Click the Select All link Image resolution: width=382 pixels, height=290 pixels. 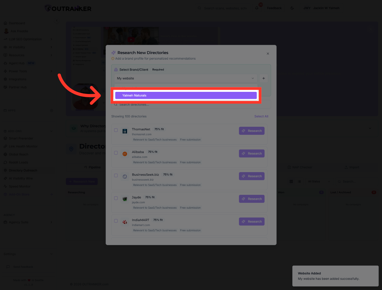(x=261, y=117)
